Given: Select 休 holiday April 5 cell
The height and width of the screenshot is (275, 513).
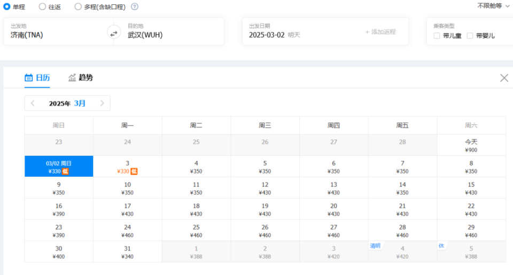Looking at the screenshot, I should [471, 252].
